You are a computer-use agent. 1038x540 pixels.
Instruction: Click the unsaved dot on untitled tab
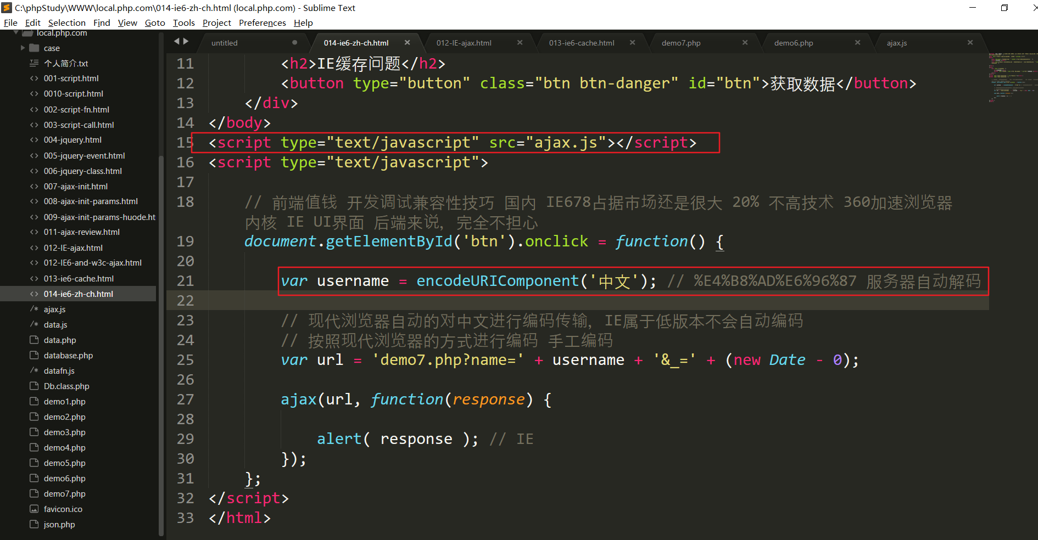(294, 43)
